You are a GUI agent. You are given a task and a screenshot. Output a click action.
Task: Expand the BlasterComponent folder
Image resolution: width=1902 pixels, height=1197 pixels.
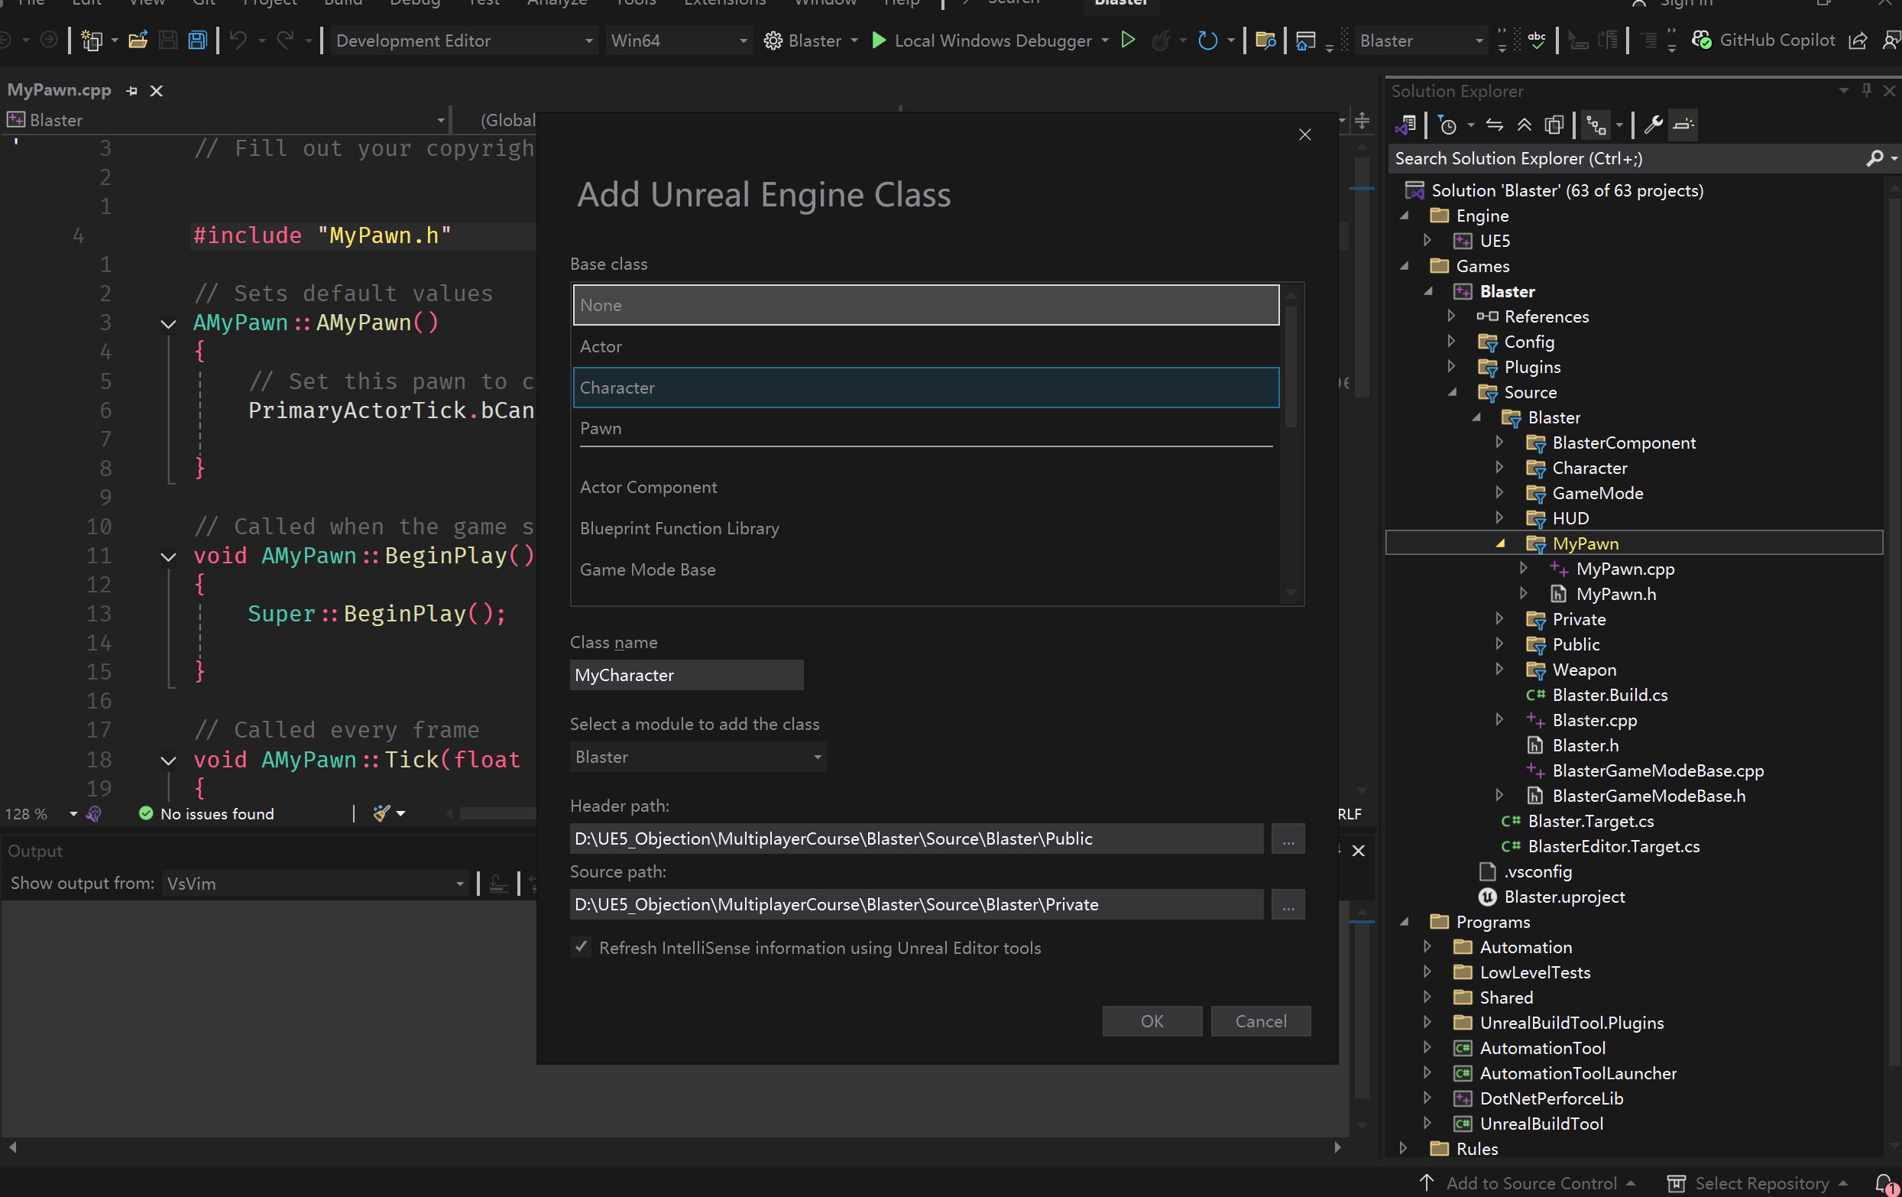pyautogui.click(x=1500, y=443)
